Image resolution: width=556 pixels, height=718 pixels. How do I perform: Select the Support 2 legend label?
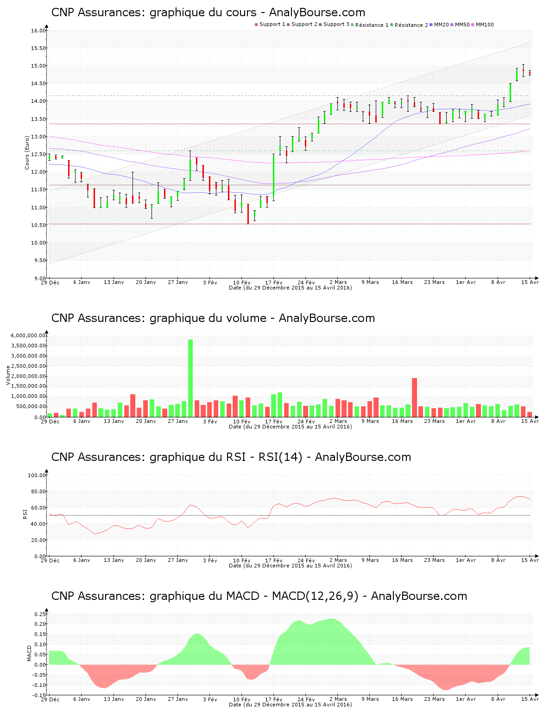[x=304, y=25]
